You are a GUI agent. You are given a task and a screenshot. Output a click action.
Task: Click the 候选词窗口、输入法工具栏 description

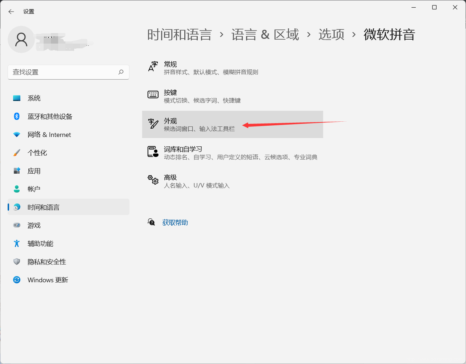point(200,129)
